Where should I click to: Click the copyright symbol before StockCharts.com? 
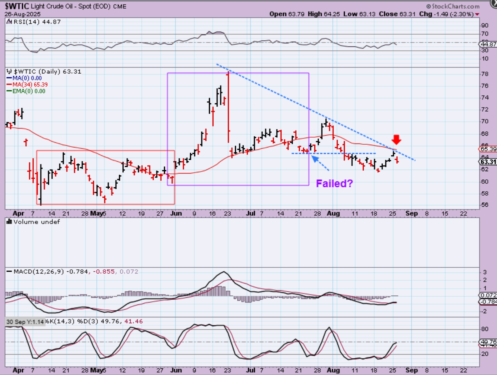(429, 7)
